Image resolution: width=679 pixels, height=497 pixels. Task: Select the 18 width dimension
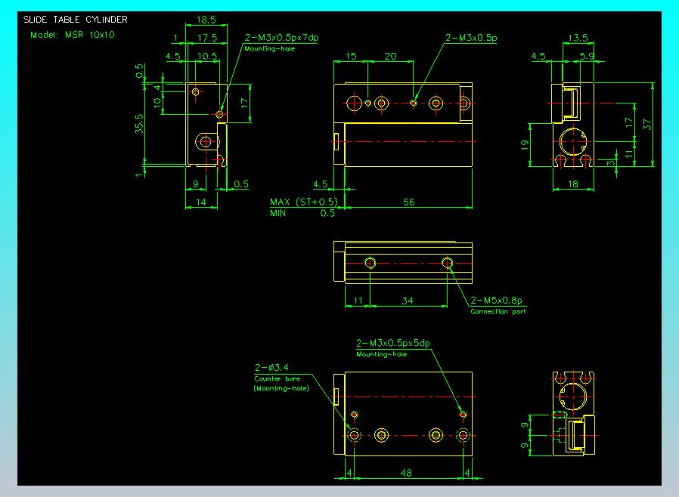pyautogui.click(x=573, y=184)
